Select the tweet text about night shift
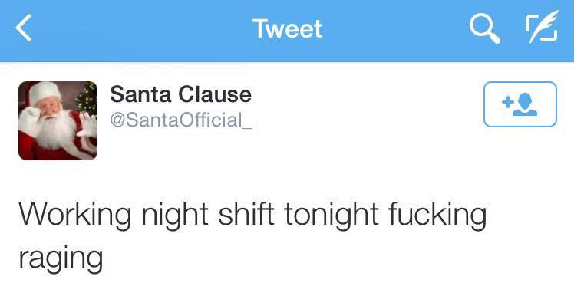The height and width of the screenshot is (283, 574). pyautogui.click(x=252, y=236)
